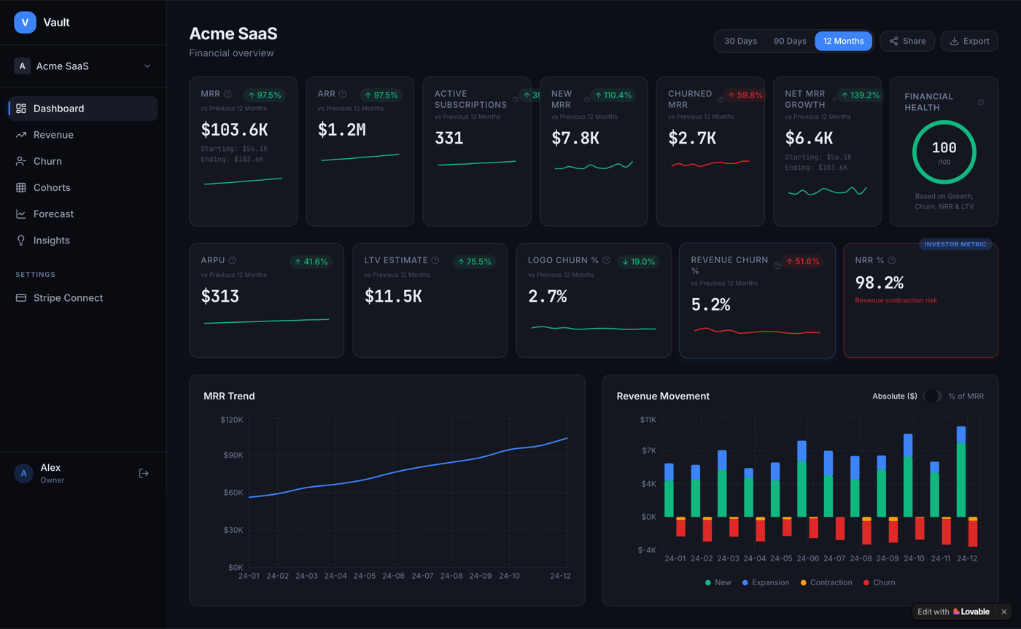Click the $2.7K Churned MRR value
Image resolution: width=1021 pixels, height=629 pixels.
pyautogui.click(x=692, y=138)
